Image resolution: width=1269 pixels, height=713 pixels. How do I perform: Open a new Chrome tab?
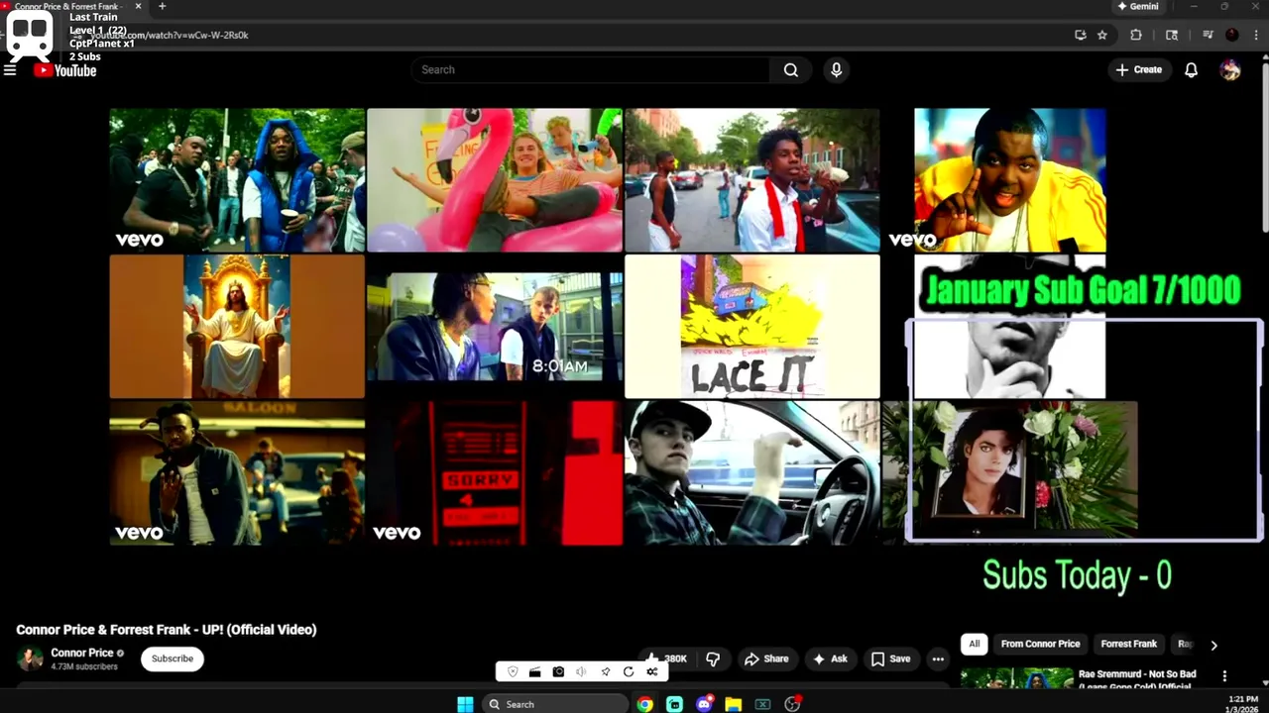coord(163,6)
